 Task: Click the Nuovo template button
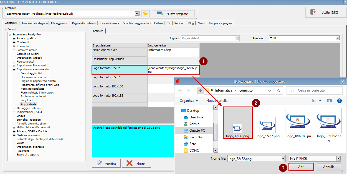pos(173,14)
